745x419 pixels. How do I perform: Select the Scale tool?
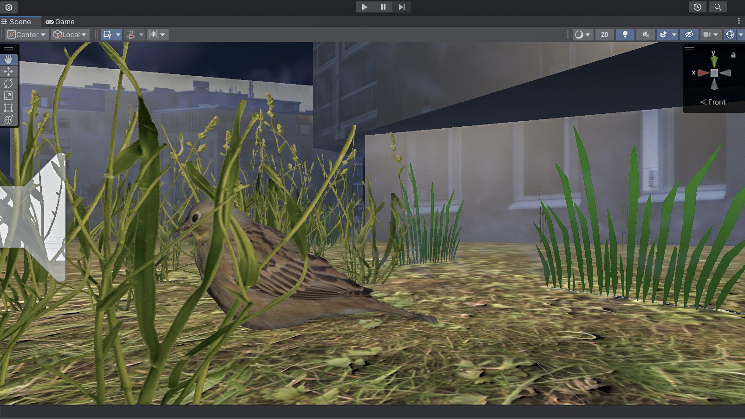(x=8, y=96)
